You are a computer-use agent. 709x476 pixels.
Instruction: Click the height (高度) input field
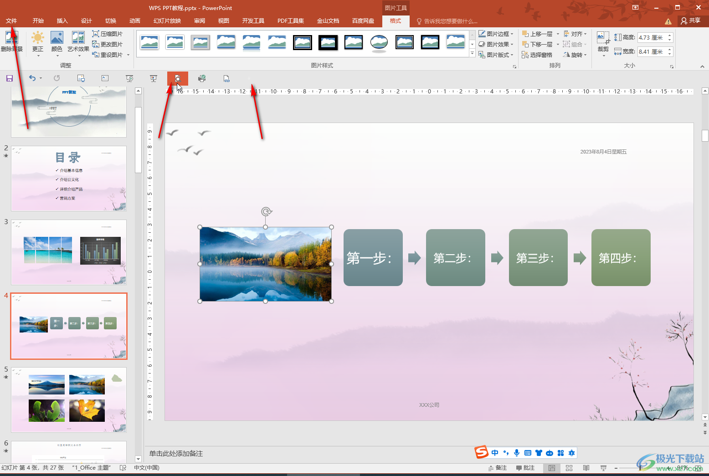652,37
